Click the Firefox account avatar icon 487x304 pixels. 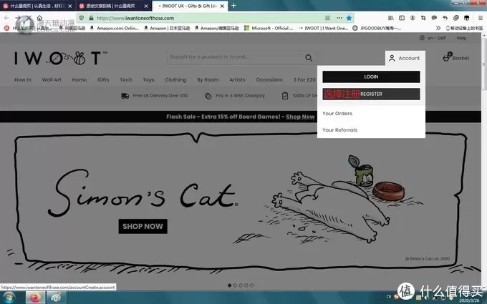tap(413, 18)
